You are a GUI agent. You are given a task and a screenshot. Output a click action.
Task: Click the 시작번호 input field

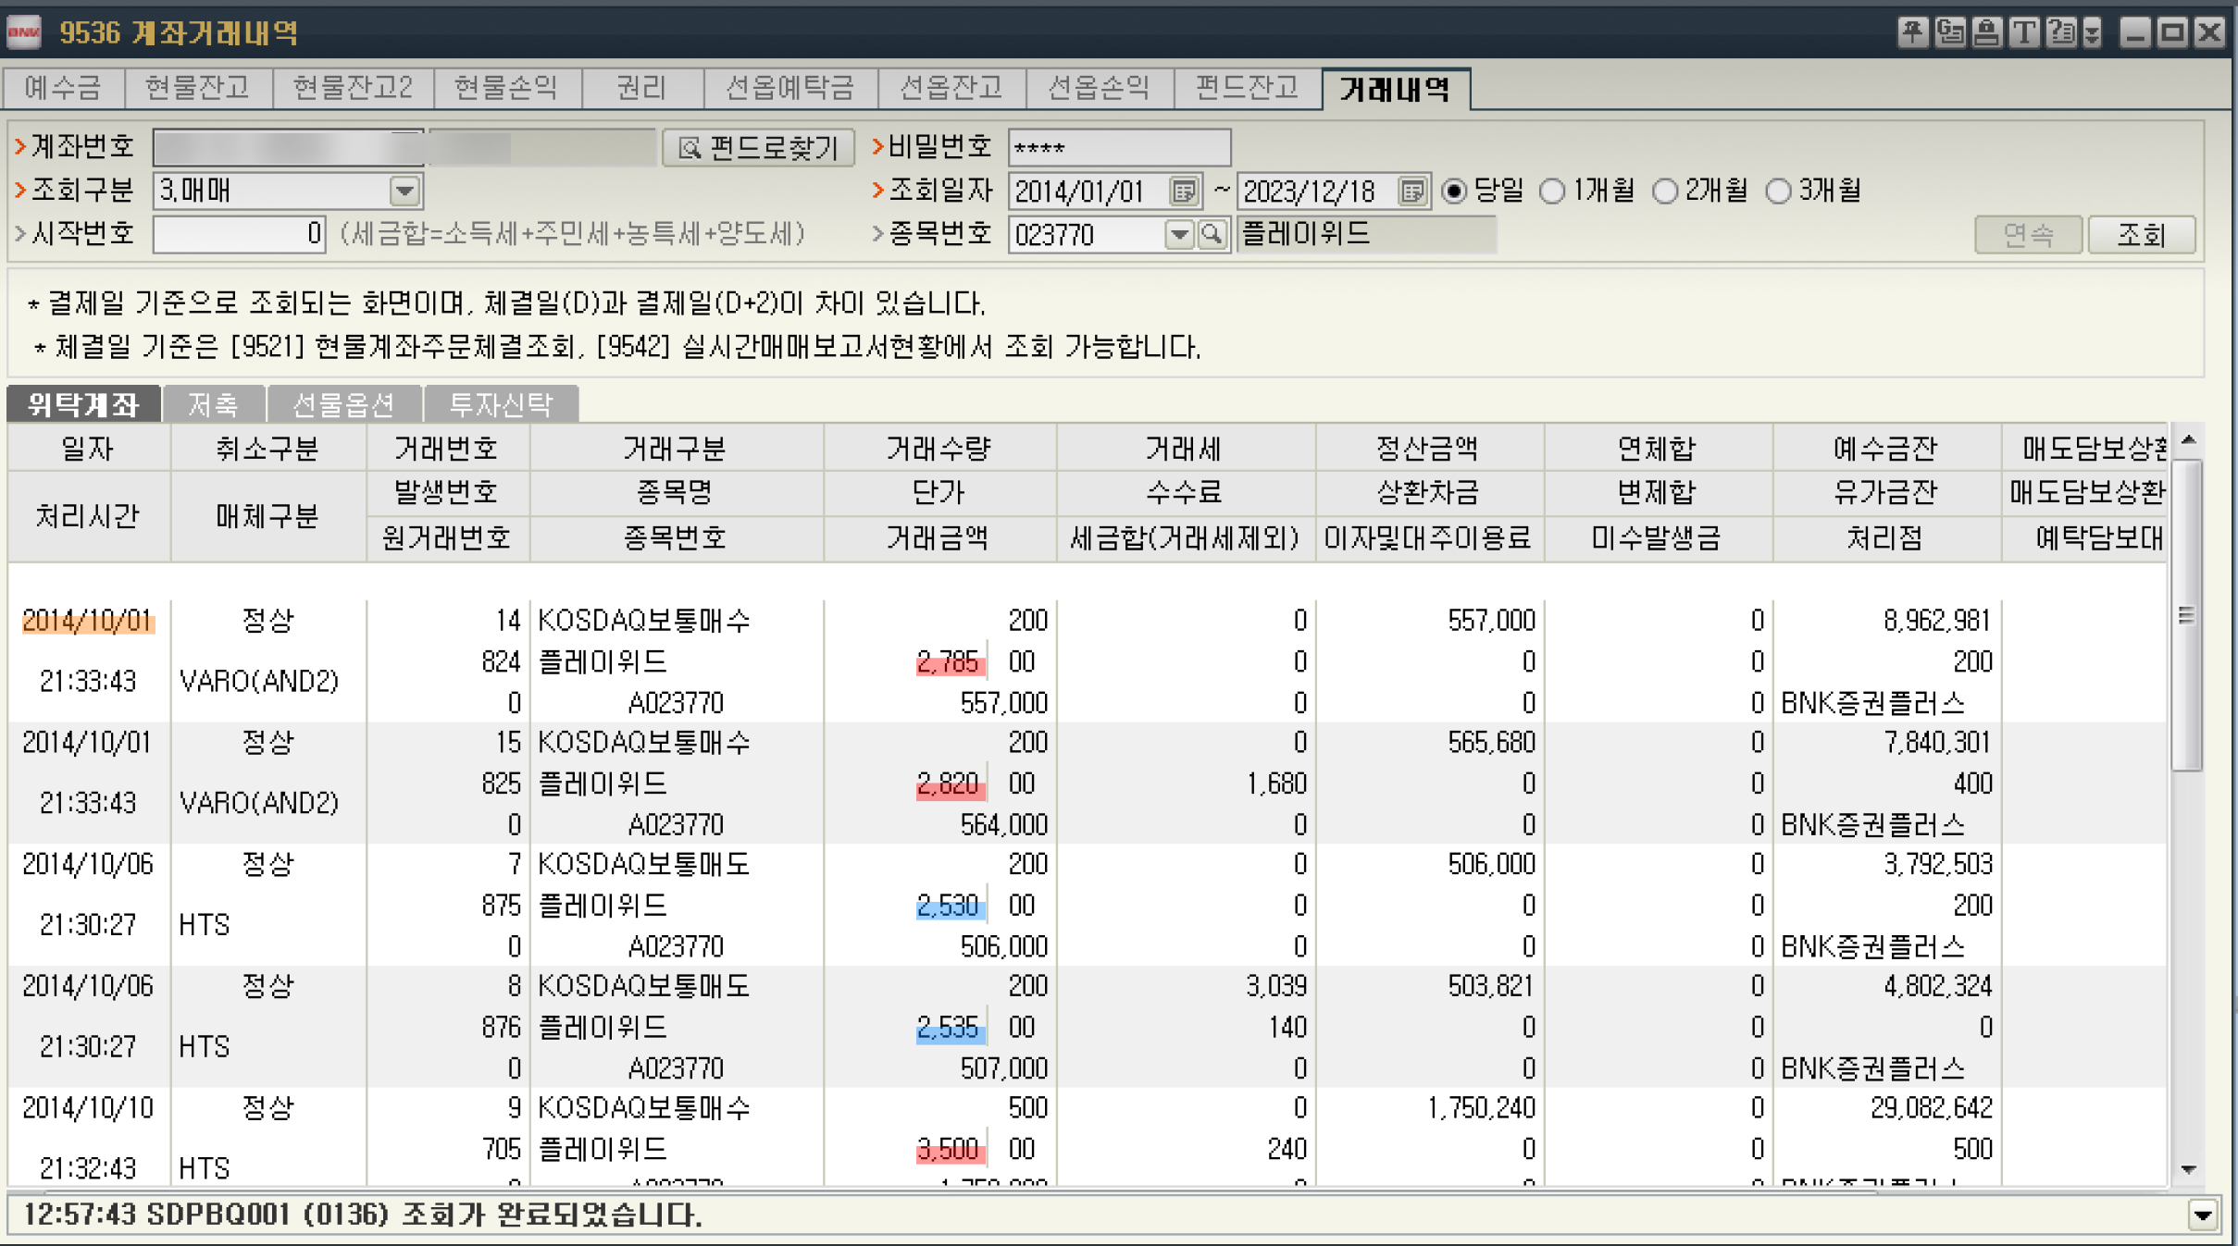[x=240, y=234]
